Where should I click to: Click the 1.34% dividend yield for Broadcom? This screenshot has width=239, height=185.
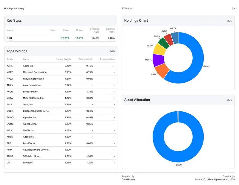click(x=90, y=92)
